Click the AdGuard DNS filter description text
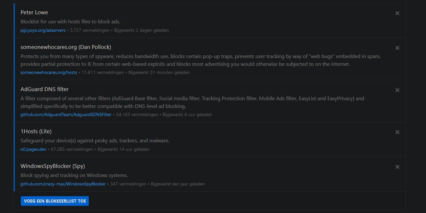The height and width of the screenshot is (213, 426). click(192, 102)
